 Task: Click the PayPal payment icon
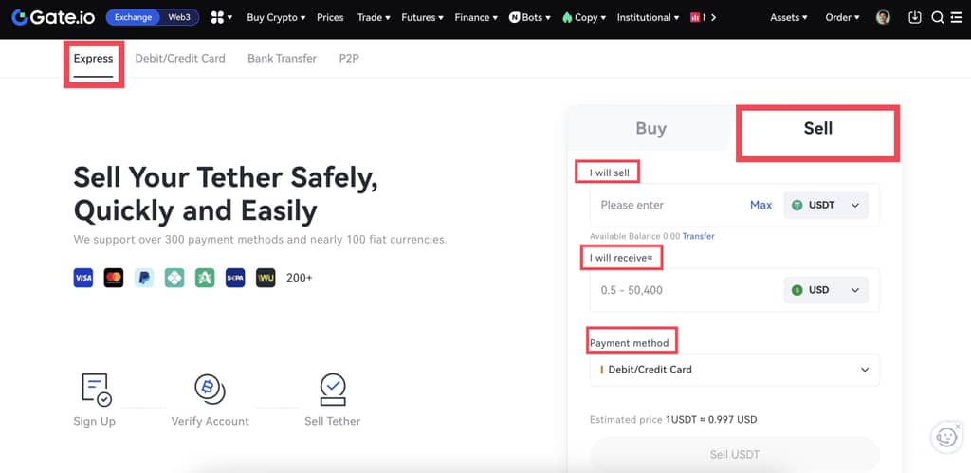[144, 278]
